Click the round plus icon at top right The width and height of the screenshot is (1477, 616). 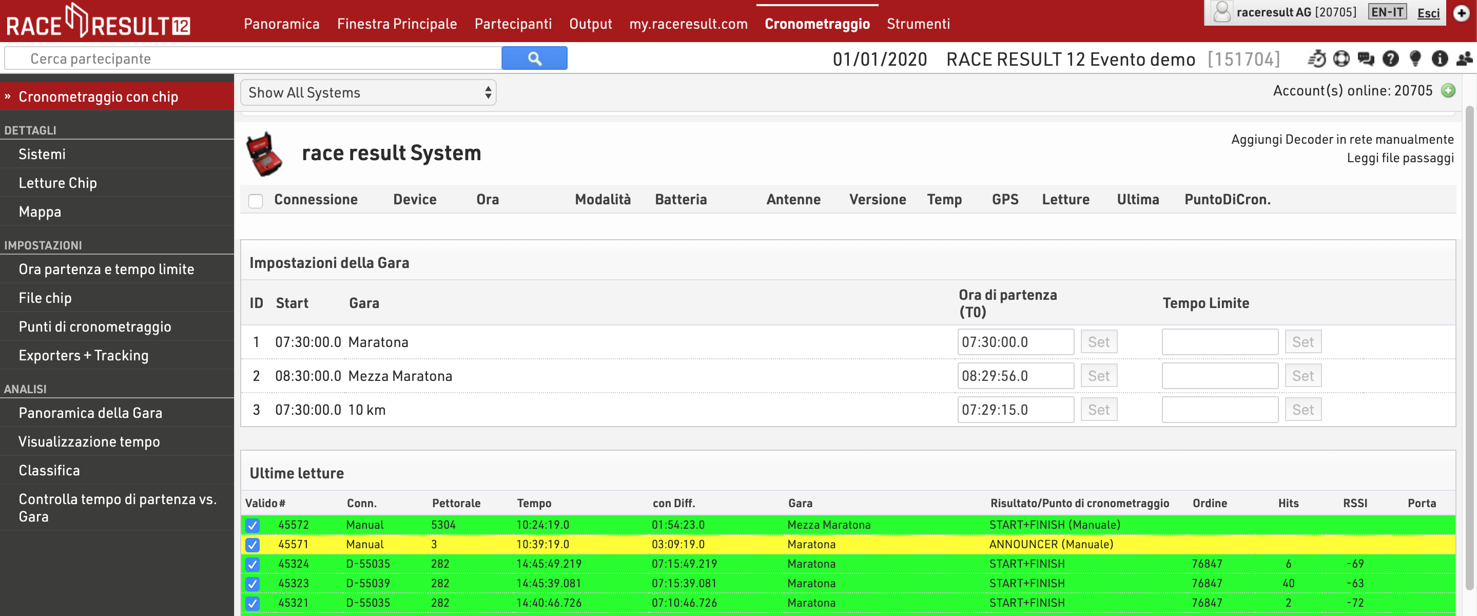[1462, 13]
